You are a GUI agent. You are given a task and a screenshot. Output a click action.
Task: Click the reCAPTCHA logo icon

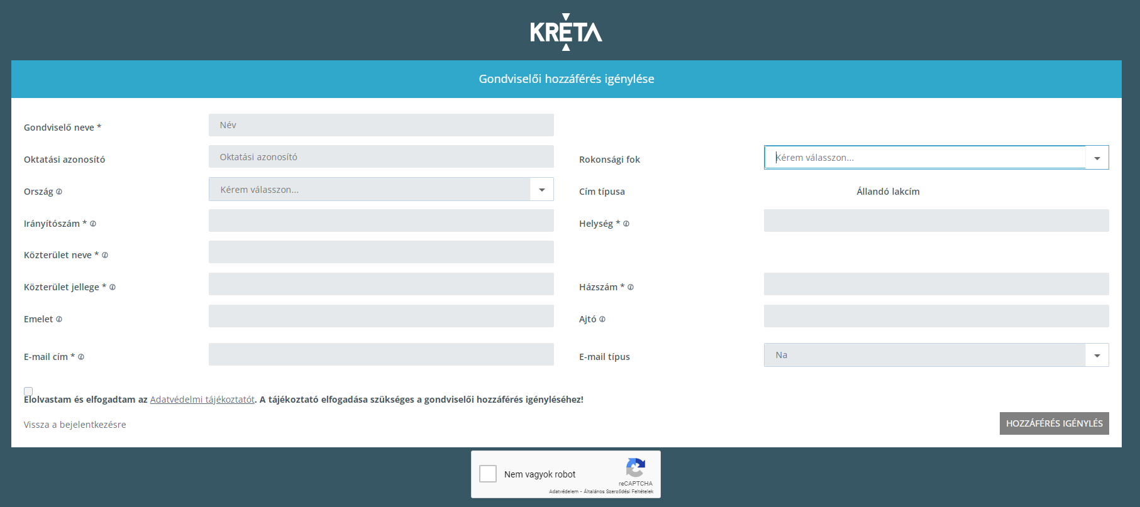click(x=635, y=468)
